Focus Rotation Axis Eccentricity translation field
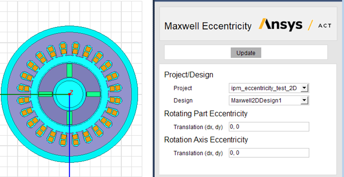344x177 pixels. (269, 152)
